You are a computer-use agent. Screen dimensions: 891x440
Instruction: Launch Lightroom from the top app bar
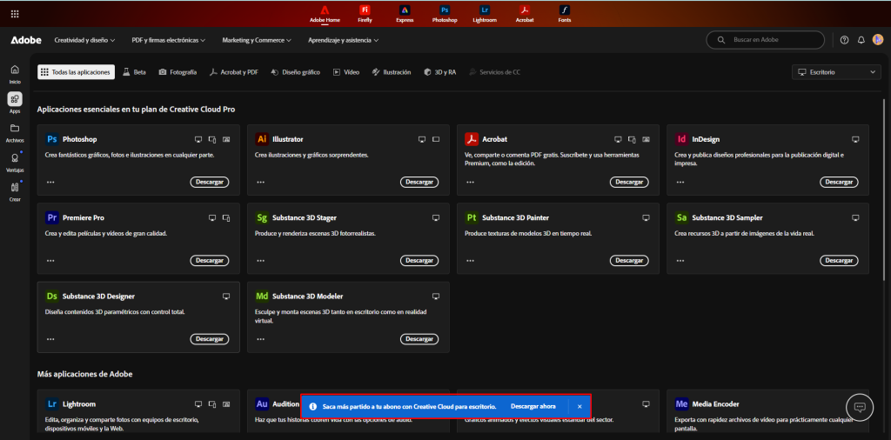coord(485,13)
